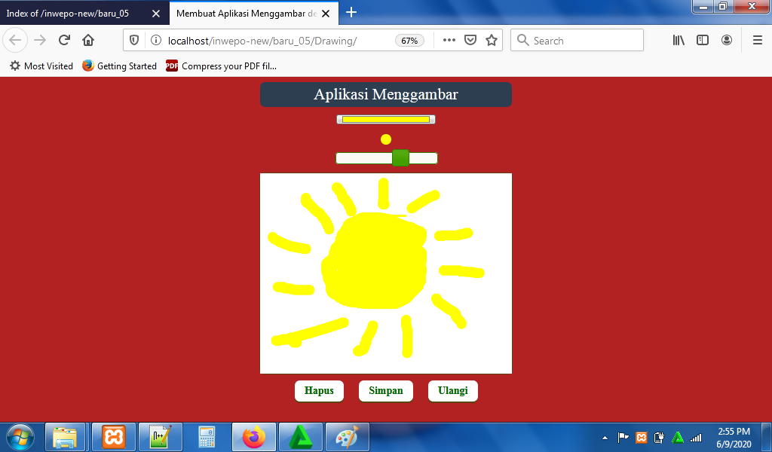Open Paint from taskbar

click(348, 437)
